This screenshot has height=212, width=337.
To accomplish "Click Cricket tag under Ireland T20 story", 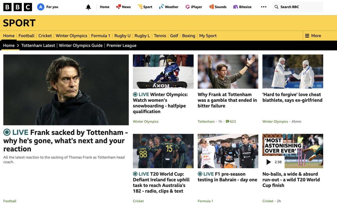I will pos(138,201).
